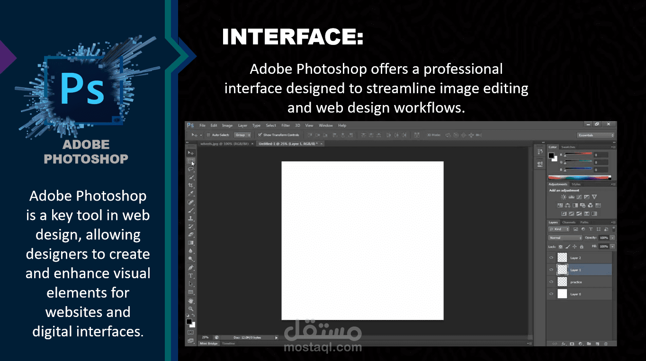Hide the practice layer eye icon
This screenshot has height=361, width=646.
click(x=551, y=282)
